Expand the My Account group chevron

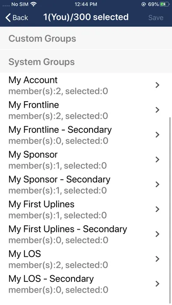pos(158,85)
